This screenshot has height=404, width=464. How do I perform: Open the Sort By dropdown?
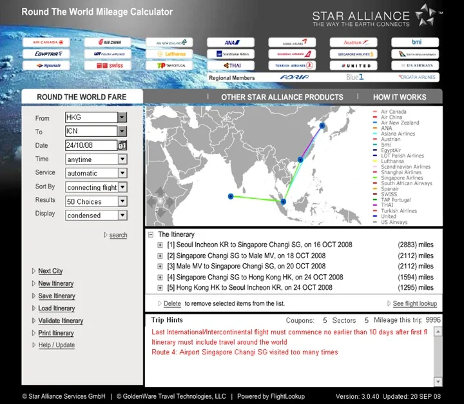click(122, 187)
